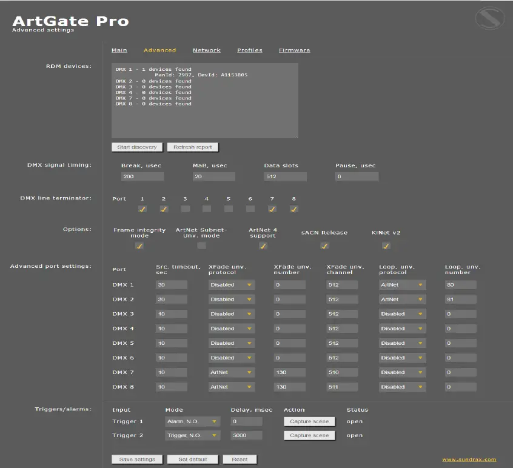This screenshot has height=468, width=513.
Task: Open DMX 4 Loop unv. protocol dropdown
Action: click(403, 329)
